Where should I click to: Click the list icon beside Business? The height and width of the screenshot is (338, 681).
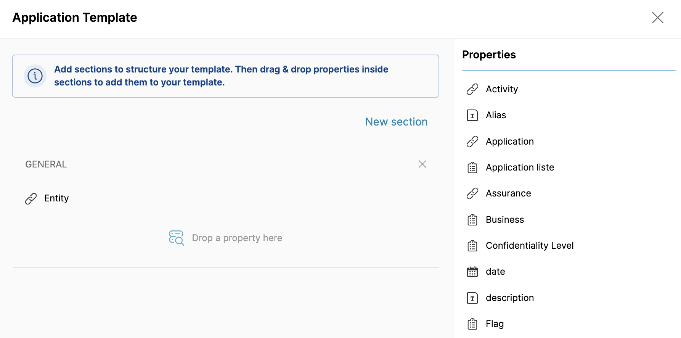point(472,220)
